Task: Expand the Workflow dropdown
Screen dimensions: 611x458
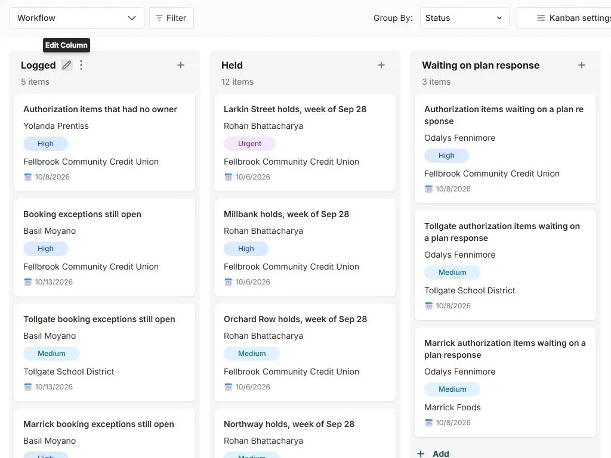Action: pos(77,18)
